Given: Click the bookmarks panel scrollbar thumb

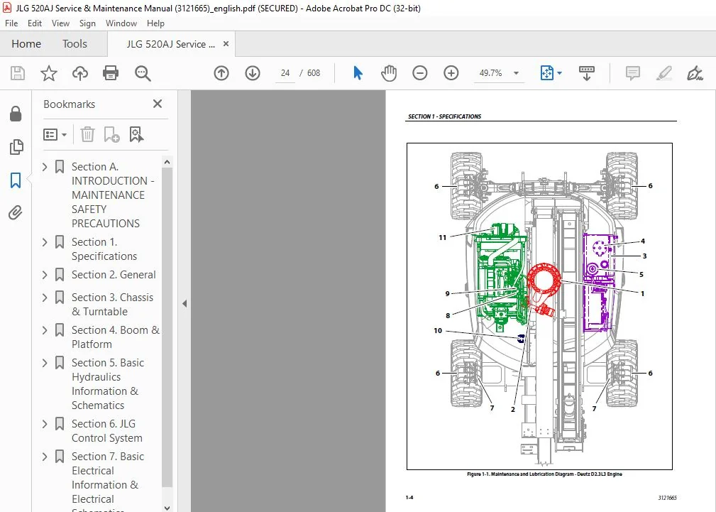Looking at the screenshot, I should click(167, 327).
